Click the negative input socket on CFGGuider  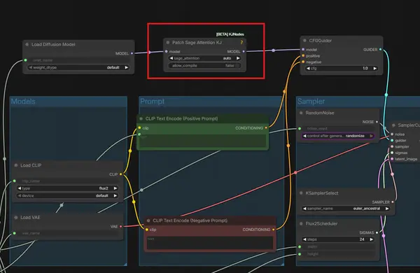coord(303,62)
